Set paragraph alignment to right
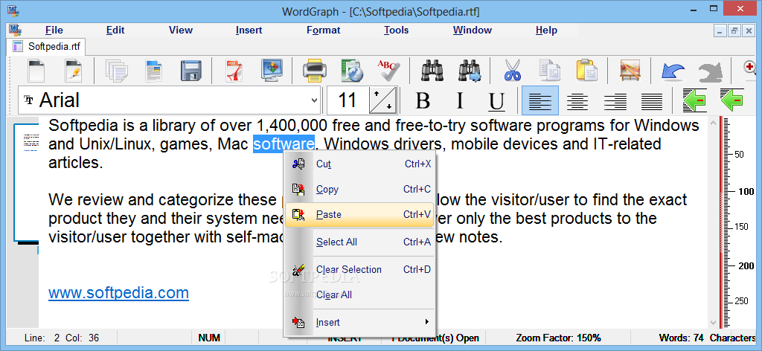Image resolution: width=762 pixels, height=351 pixels. click(615, 101)
